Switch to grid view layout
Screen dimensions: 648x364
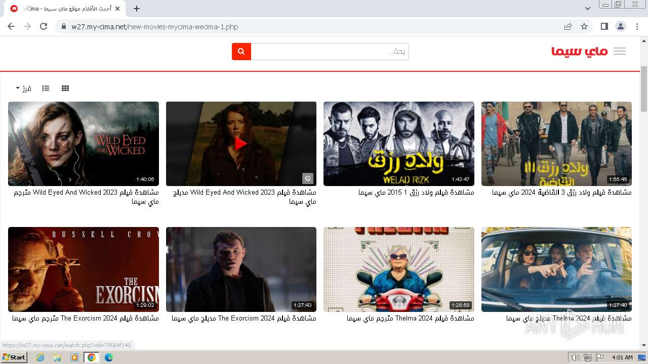65,88
